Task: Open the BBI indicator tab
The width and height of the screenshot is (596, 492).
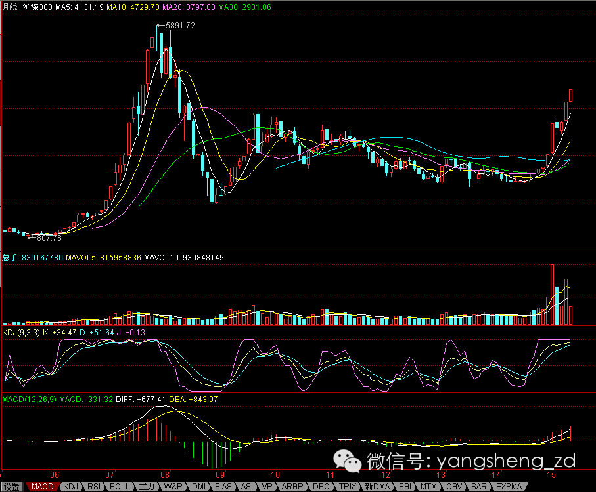Action: 405,487
